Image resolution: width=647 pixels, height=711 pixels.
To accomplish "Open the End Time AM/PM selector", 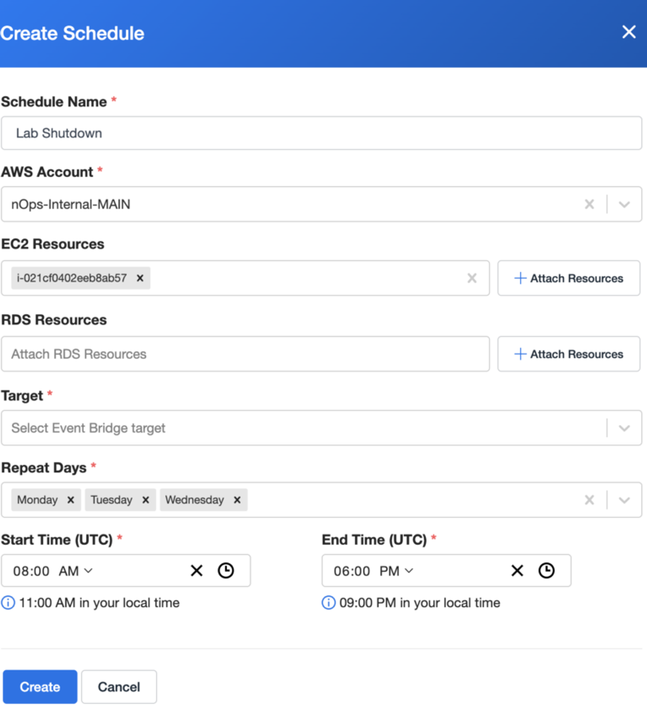I will click(396, 571).
